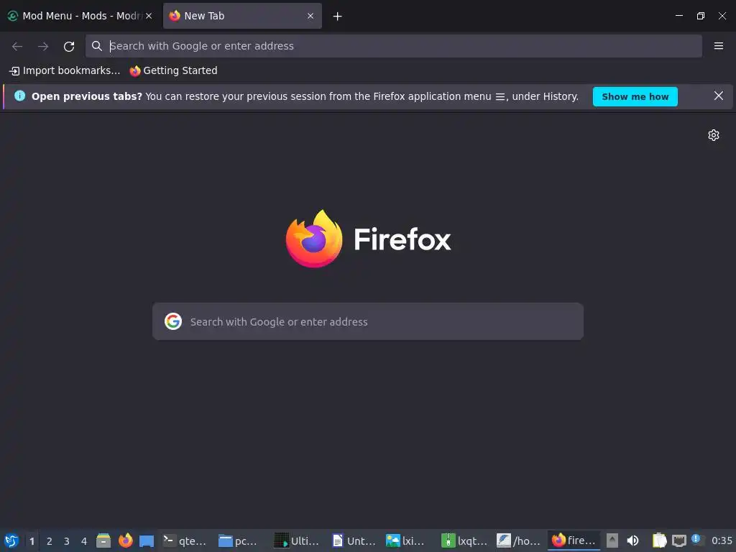Switch to lxqt archiver taskbar window

point(464,540)
